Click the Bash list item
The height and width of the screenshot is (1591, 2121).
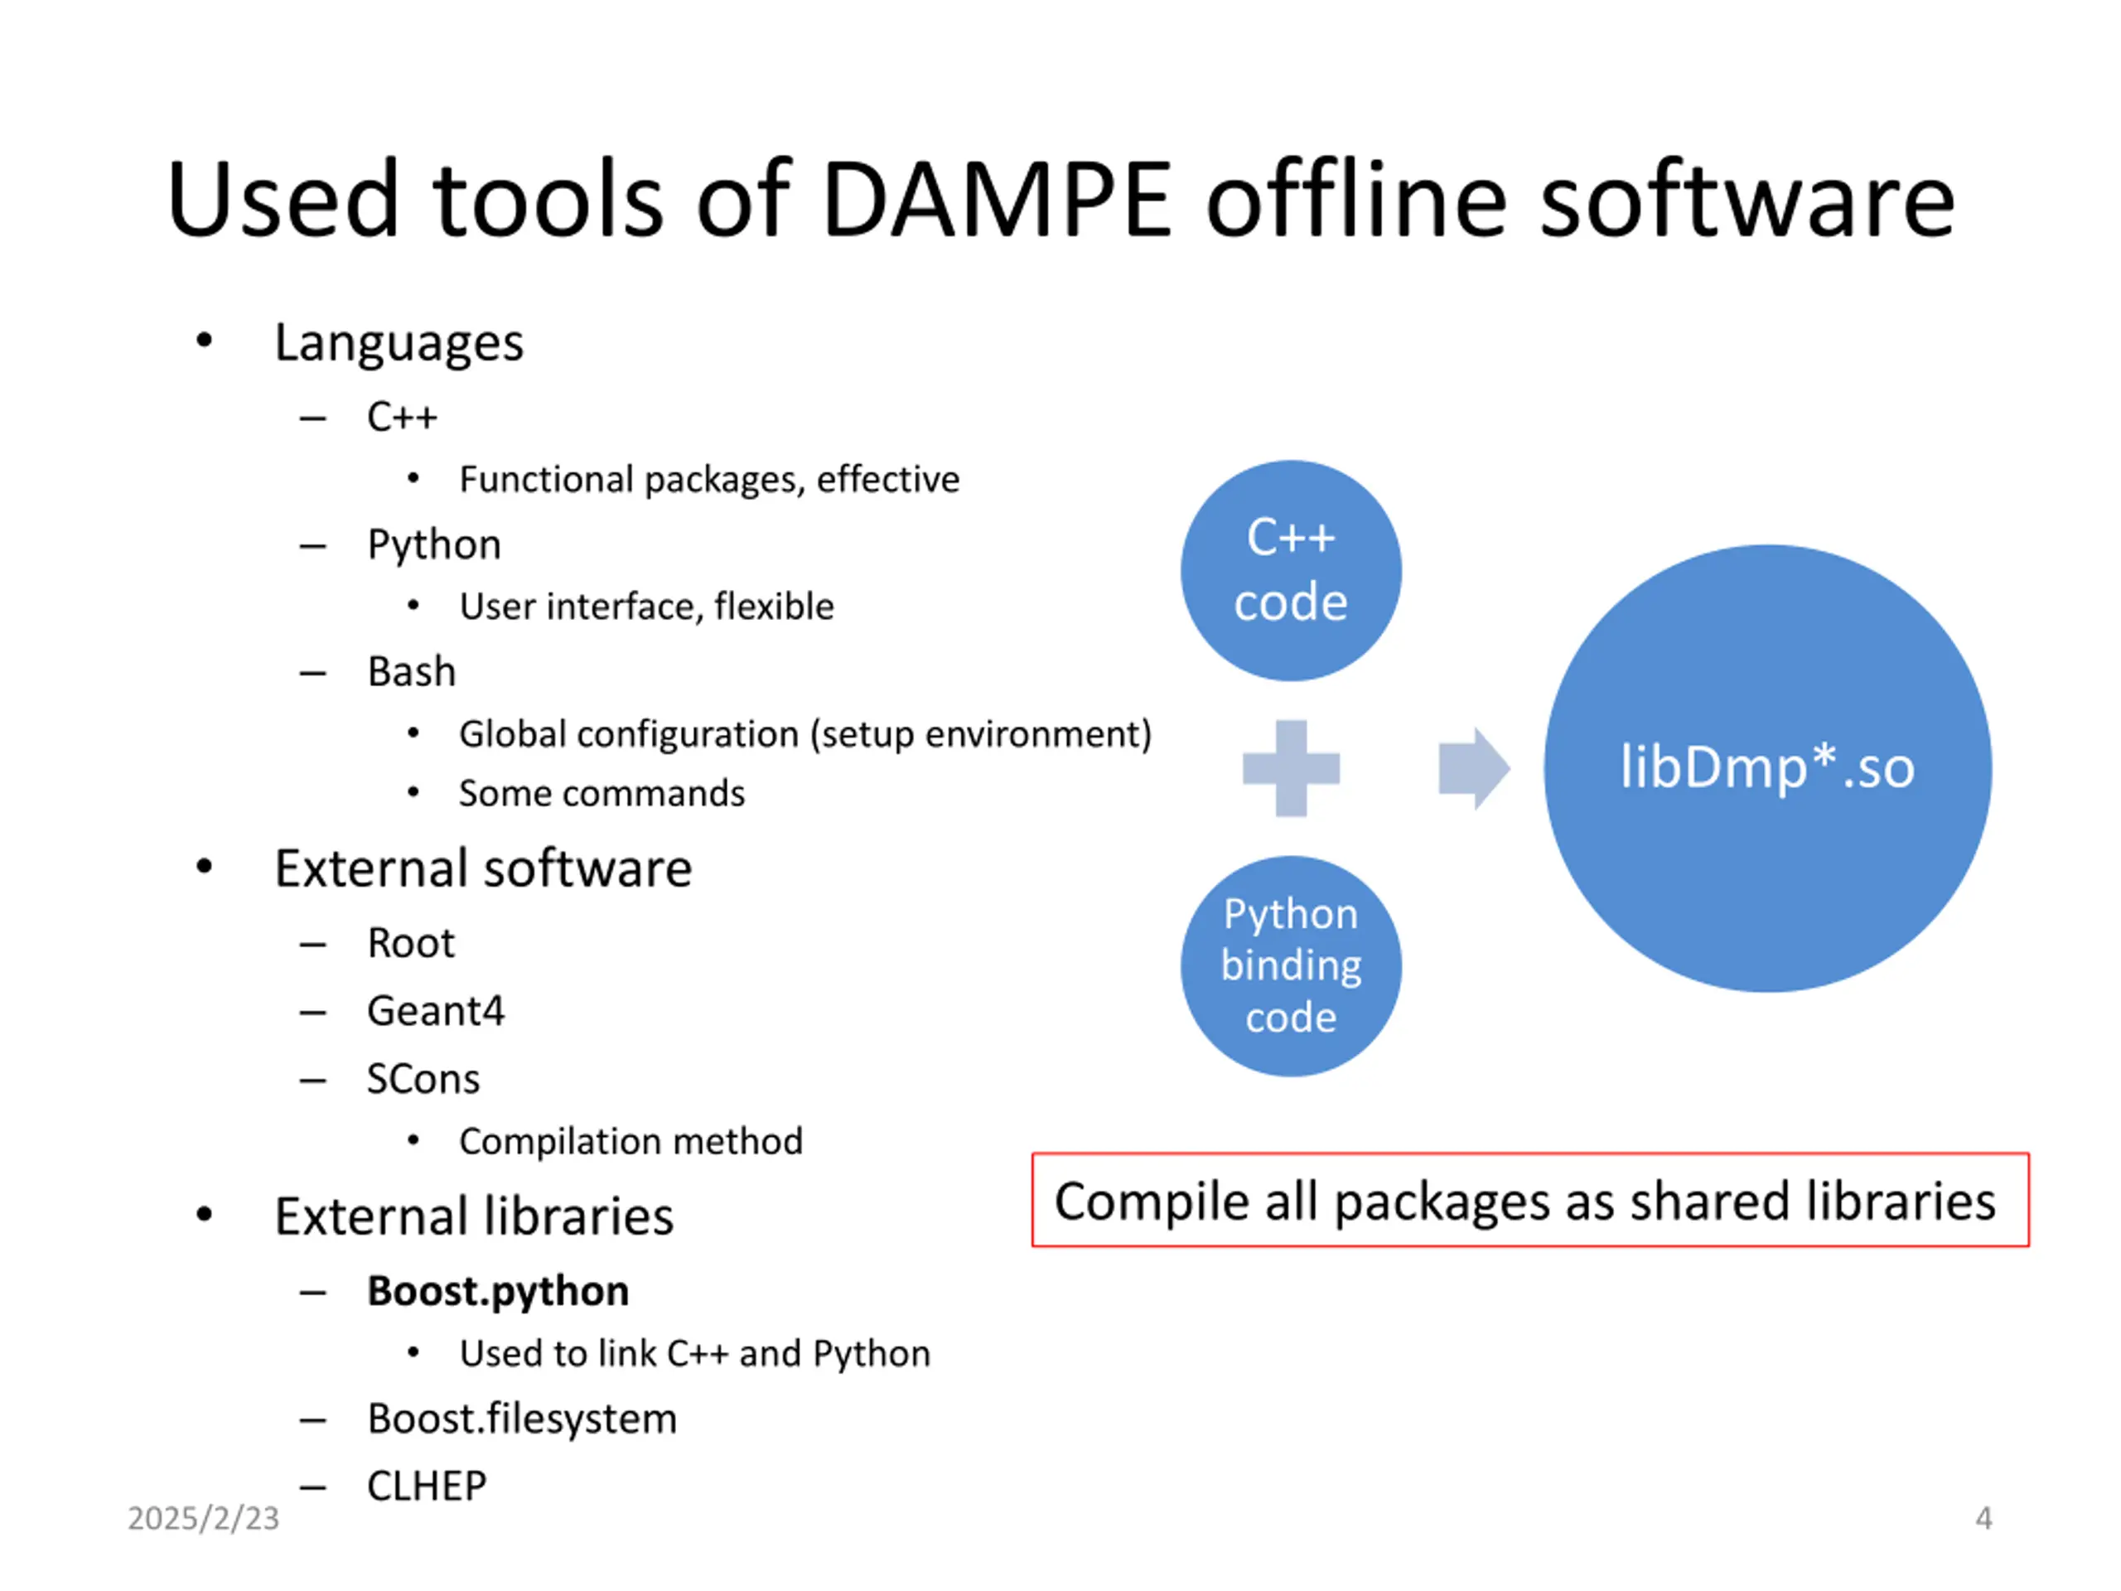(411, 671)
